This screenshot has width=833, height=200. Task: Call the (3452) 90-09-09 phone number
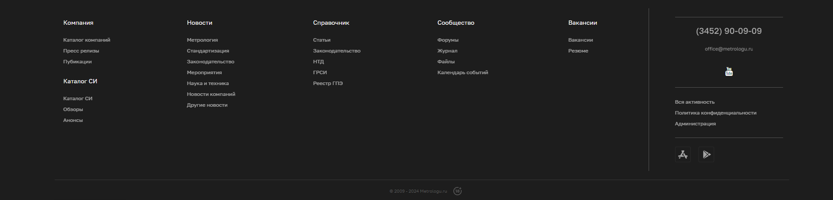(729, 31)
